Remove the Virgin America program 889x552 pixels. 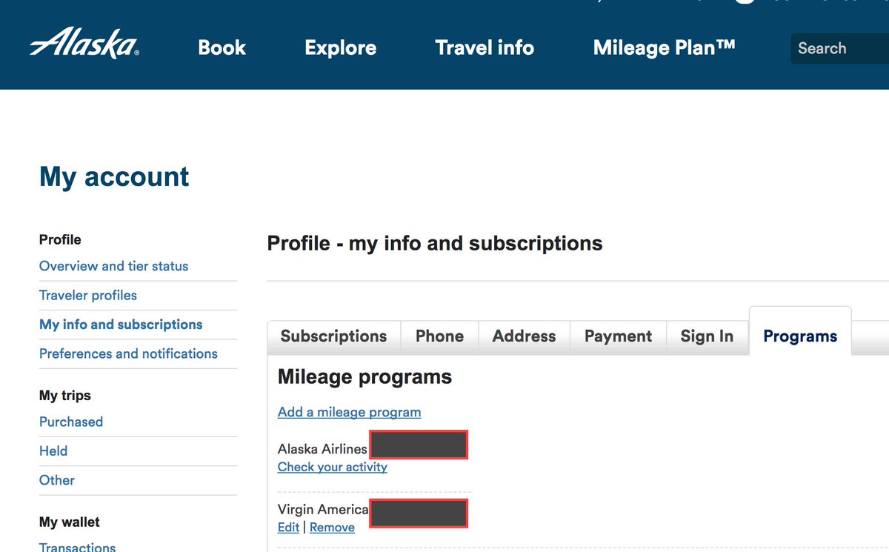click(332, 528)
